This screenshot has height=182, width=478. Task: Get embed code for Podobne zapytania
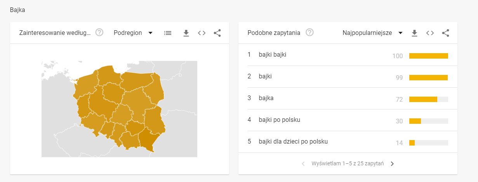(x=430, y=33)
